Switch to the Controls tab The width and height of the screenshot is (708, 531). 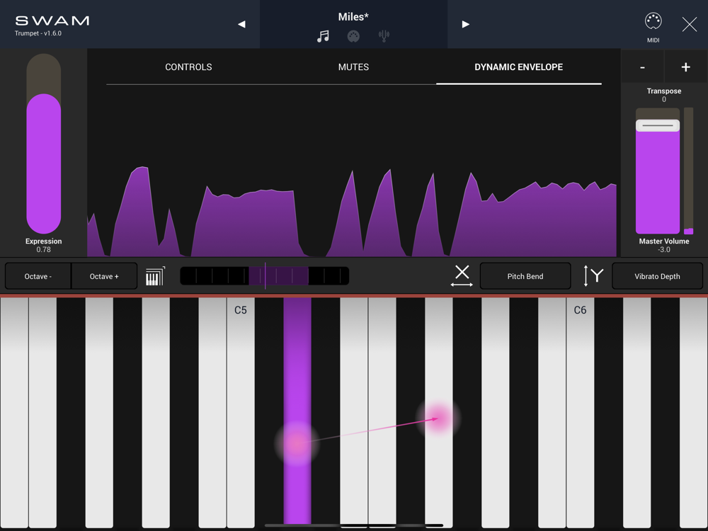tap(188, 67)
